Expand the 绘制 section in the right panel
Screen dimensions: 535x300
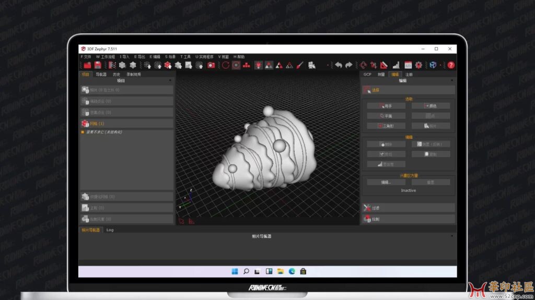pyautogui.click(x=409, y=219)
